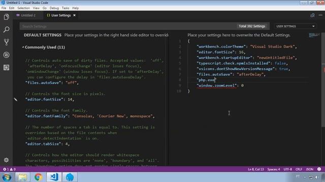Image resolution: width=325 pixels, height=182 pixels.
Task: Click the "files.autoSave": "off" default setting
Action: pyautogui.click(x=52, y=83)
